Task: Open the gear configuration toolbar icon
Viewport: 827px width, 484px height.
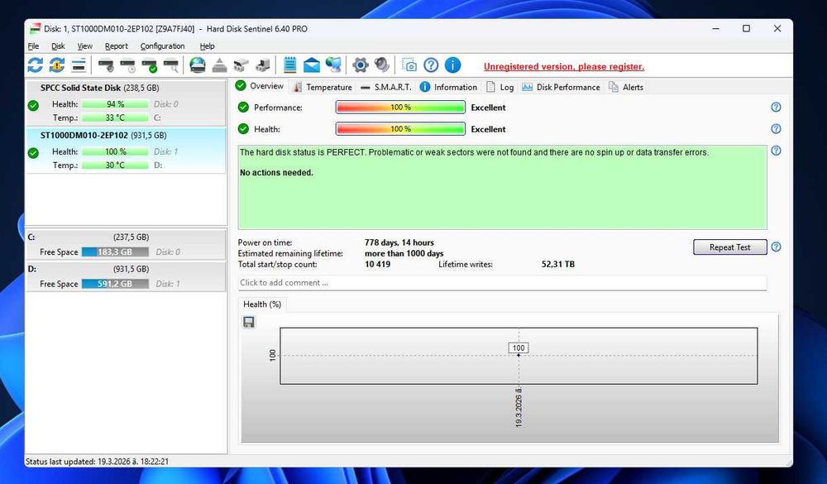Action: click(361, 65)
